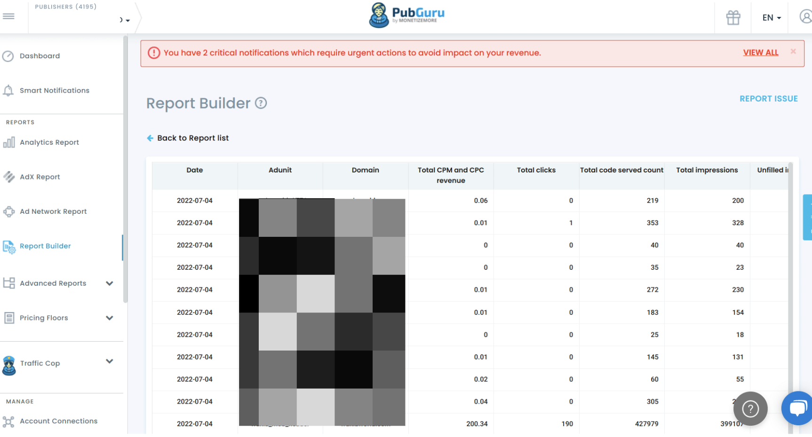Click the REPORT ISSUE link
812x437 pixels.
(x=769, y=98)
